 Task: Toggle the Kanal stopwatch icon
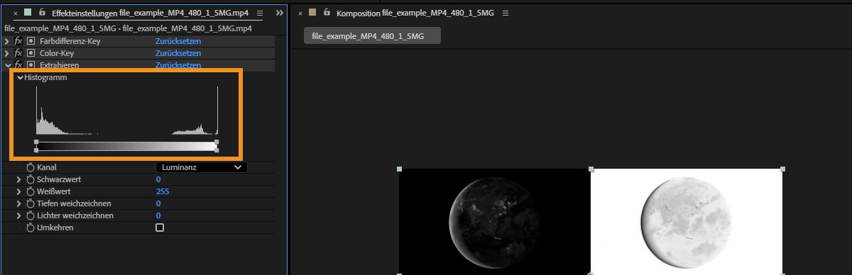pyautogui.click(x=31, y=167)
